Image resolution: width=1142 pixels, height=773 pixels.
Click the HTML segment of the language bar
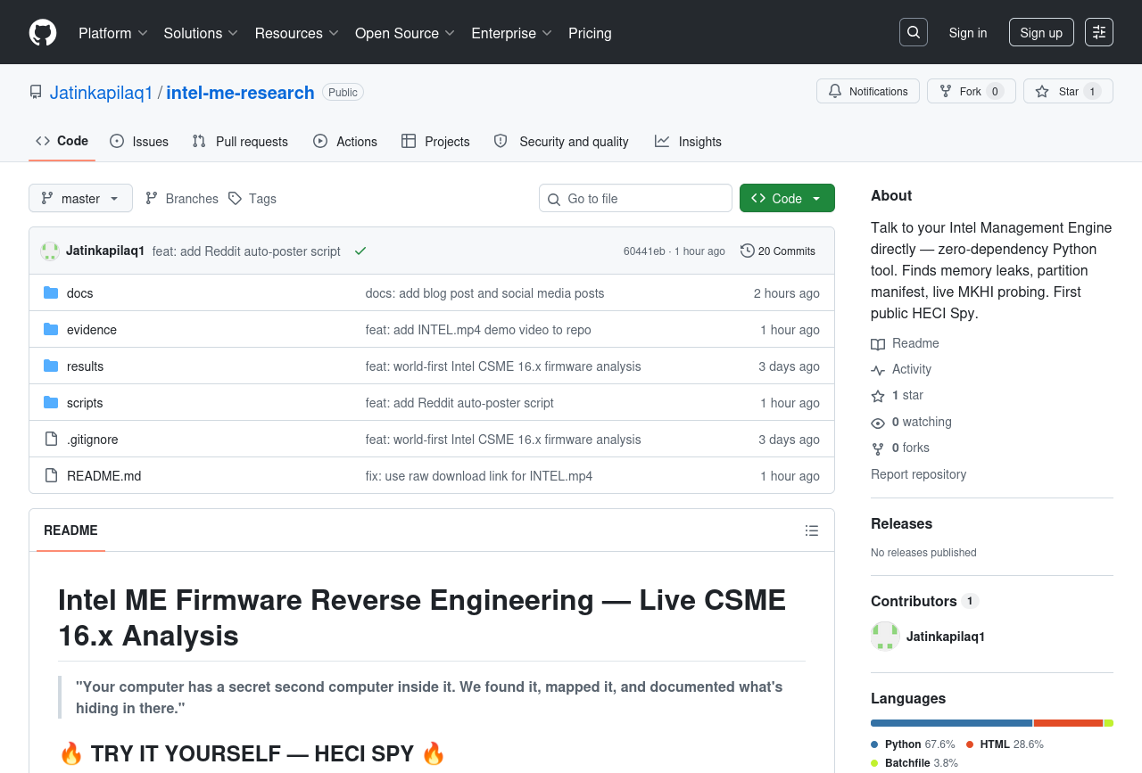(x=1068, y=723)
